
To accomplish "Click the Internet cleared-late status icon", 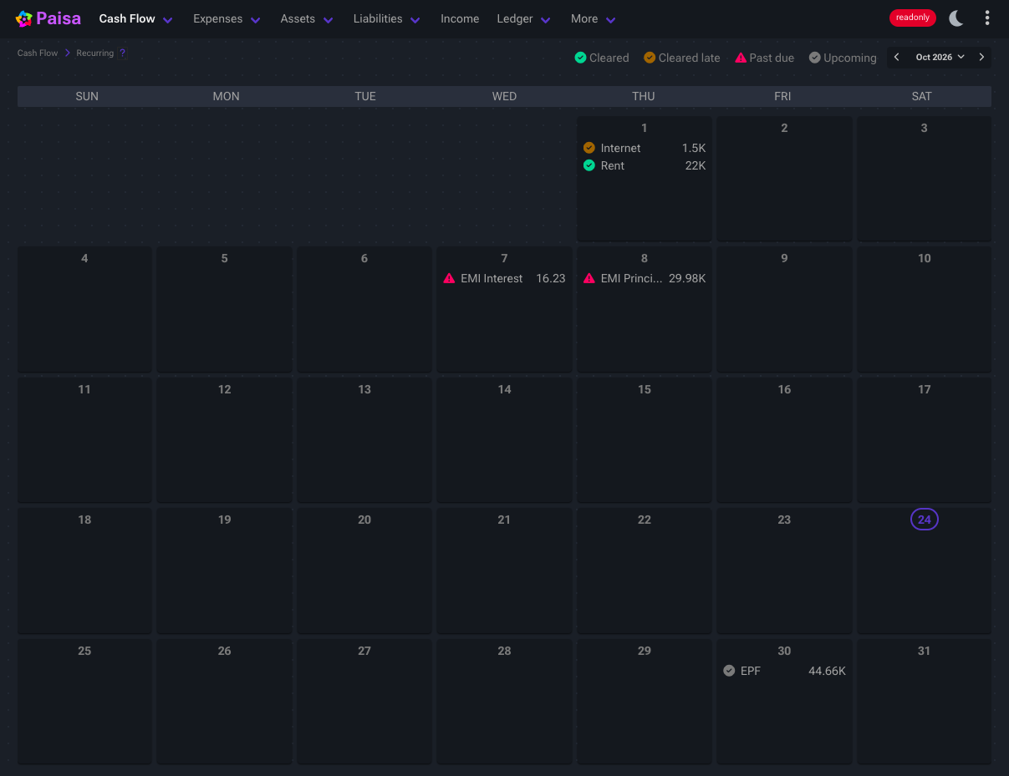I will click(x=589, y=148).
